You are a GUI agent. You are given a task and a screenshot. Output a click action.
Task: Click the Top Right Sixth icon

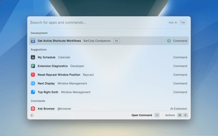[33, 92]
